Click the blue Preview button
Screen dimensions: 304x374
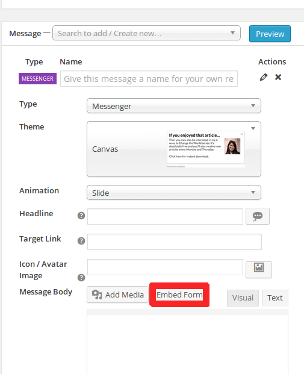click(270, 34)
